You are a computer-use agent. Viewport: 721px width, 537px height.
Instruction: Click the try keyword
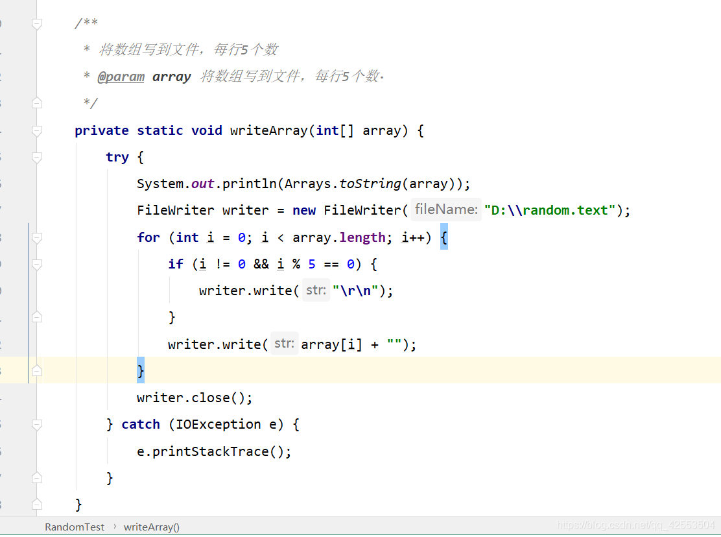tap(117, 157)
